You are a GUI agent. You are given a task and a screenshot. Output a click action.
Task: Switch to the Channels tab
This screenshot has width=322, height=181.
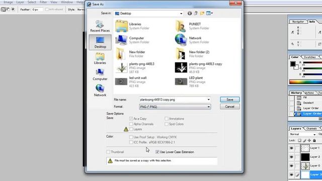[x=311, y=129]
